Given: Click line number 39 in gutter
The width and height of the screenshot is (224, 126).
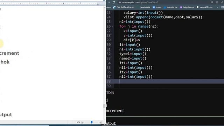Looking at the screenshot, I should 108,86.
